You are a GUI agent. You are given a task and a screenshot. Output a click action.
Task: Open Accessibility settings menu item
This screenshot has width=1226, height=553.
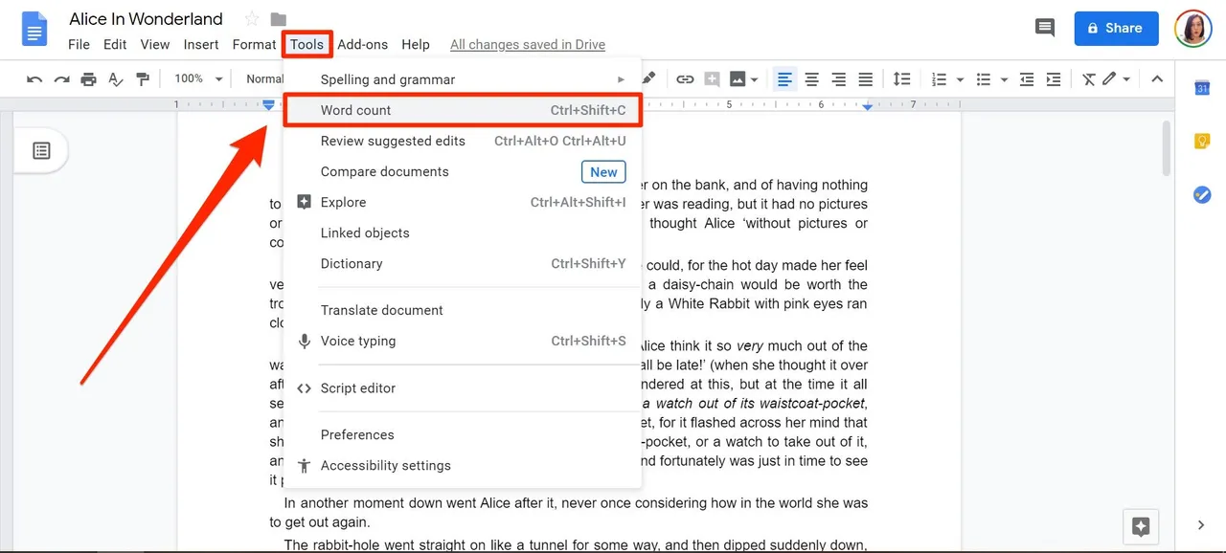[462, 465]
